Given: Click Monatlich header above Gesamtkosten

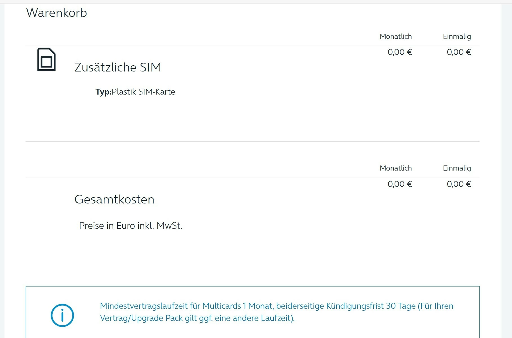Looking at the screenshot, I should pyautogui.click(x=395, y=168).
